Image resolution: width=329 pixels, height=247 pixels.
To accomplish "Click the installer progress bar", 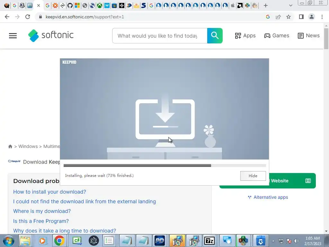I will [165, 166].
